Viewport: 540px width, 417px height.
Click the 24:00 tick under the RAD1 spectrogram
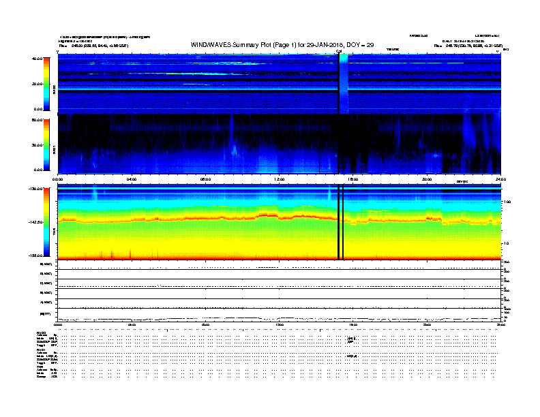500,179
